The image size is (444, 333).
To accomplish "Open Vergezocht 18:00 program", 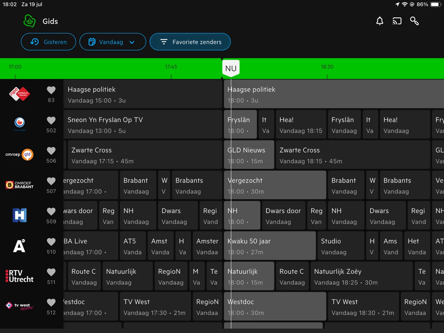I will click(275, 186).
